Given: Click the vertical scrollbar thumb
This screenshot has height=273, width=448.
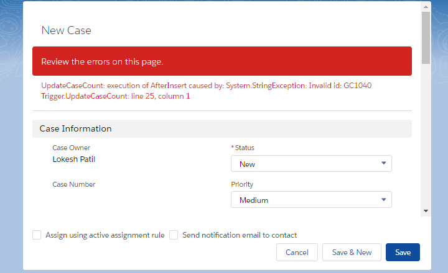Looking at the screenshot, I should [x=426, y=37].
